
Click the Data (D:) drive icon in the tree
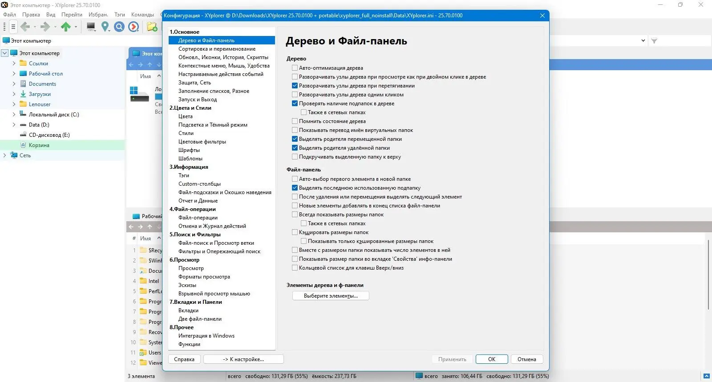coord(23,125)
